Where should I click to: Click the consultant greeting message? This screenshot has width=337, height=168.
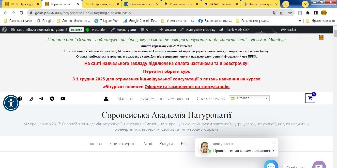pos(244,151)
